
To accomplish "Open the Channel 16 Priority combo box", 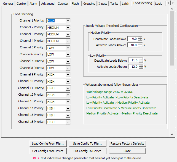I will click(x=68, y=122).
